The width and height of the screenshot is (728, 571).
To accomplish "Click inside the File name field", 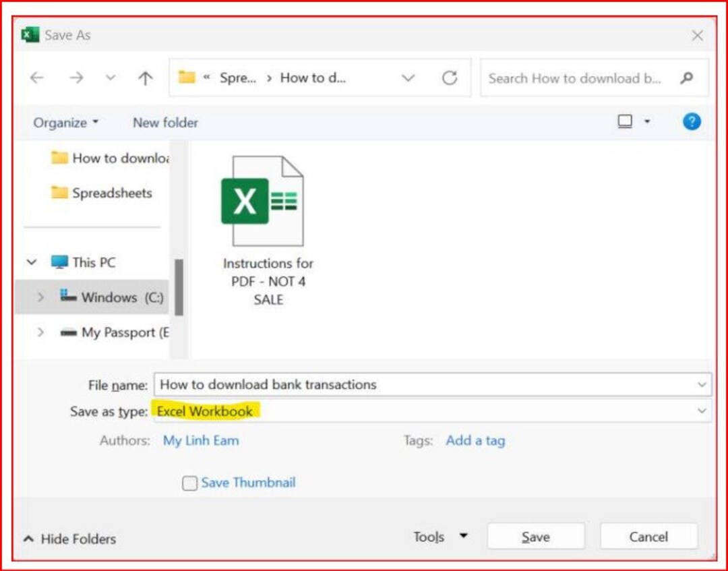I will click(x=337, y=384).
